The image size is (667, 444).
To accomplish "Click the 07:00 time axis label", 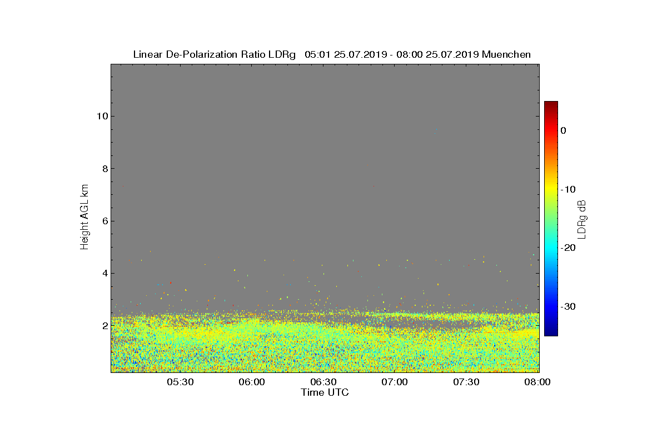I will (395, 382).
